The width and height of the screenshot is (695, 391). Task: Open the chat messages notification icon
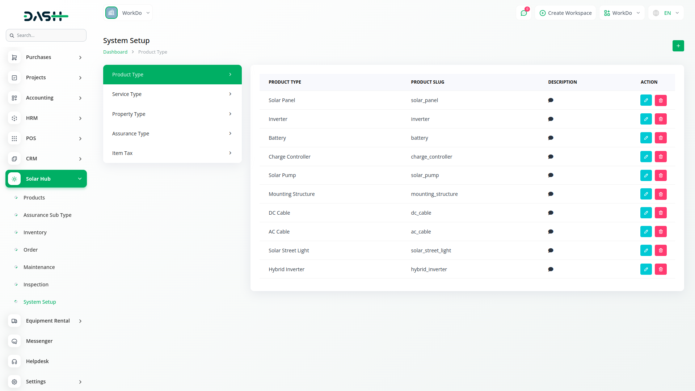pos(523,13)
